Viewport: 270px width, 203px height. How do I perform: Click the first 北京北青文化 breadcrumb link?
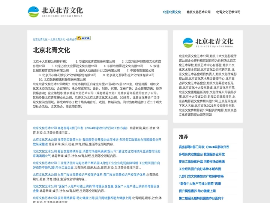coord(40,39)
